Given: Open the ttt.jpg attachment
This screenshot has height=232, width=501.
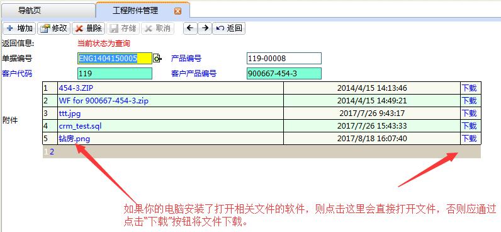Looking at the screenshot, I should [70, 113].
